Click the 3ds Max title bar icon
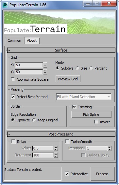The height and width of the screenshot is (185, 119). [5, 5]
